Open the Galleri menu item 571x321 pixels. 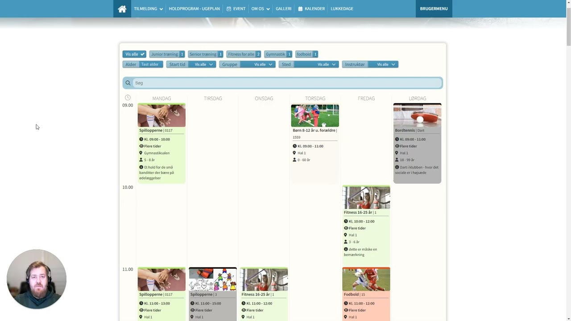tap(283, 9)
